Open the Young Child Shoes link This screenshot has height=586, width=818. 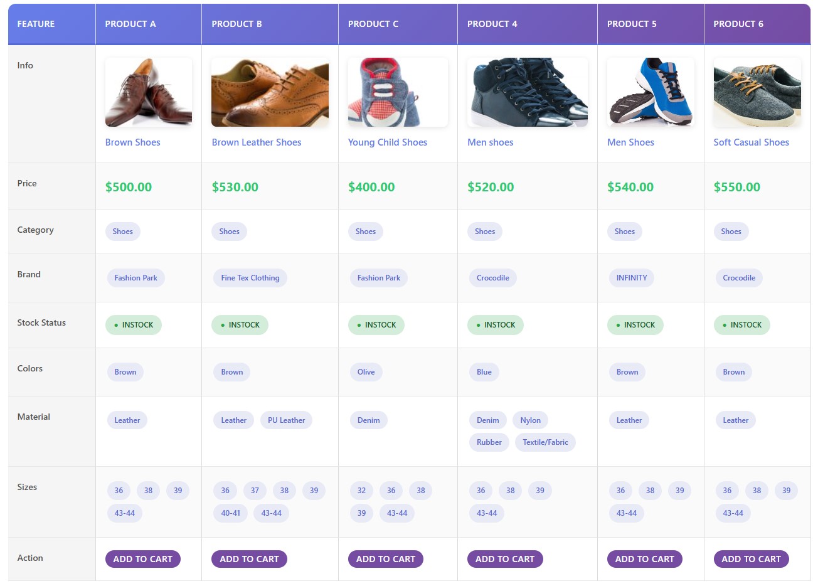point(387,142)
